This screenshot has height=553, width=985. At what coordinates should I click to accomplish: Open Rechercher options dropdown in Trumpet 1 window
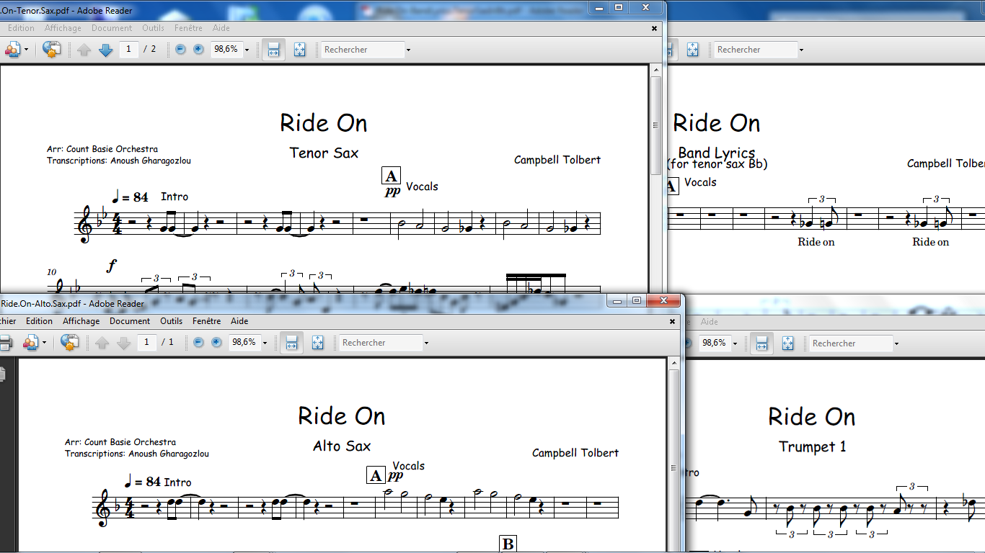896,343
